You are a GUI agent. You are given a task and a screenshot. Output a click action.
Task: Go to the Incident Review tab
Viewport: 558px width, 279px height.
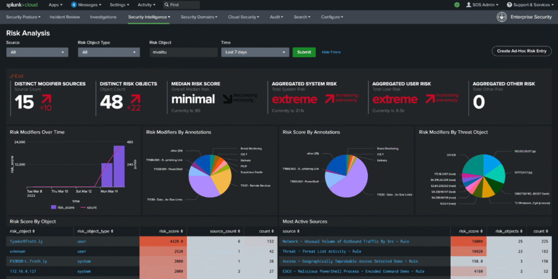(65, 17)
